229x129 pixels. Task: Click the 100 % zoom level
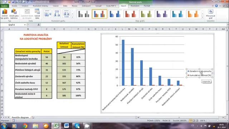pos(203,121)
